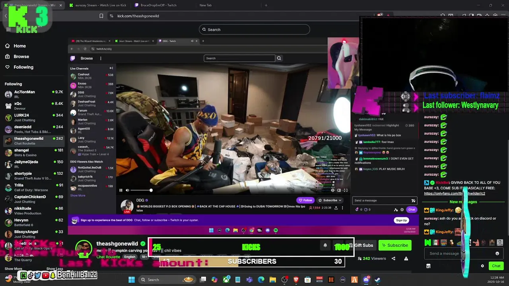Open File Explorer from taskbar

click(273, 280)
